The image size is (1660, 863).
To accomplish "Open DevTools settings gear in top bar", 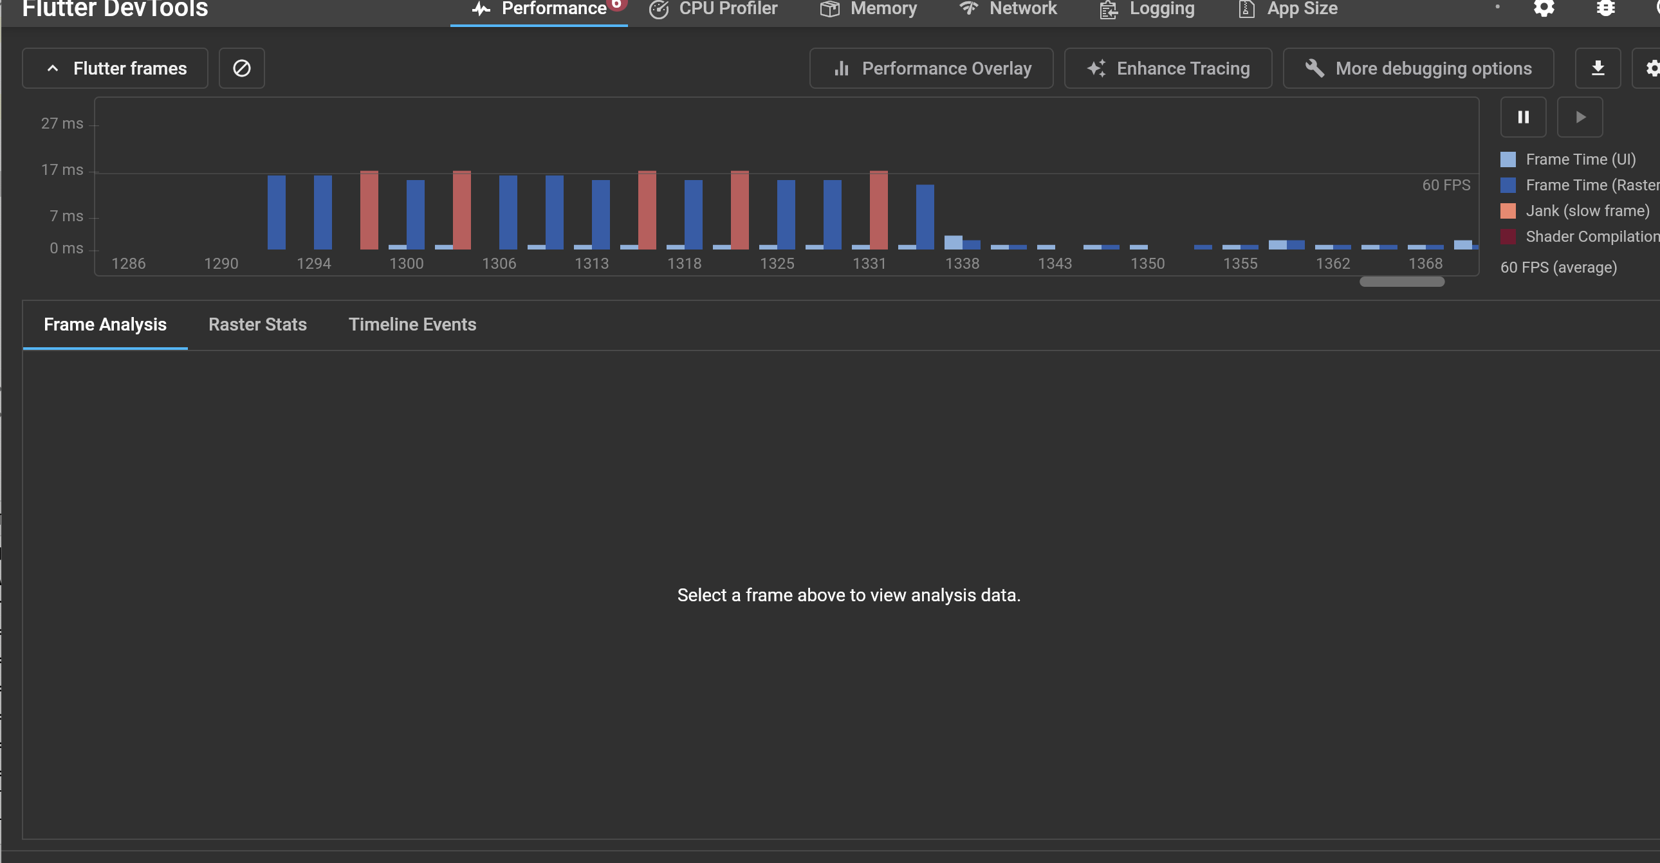I will click(1544, 8).
